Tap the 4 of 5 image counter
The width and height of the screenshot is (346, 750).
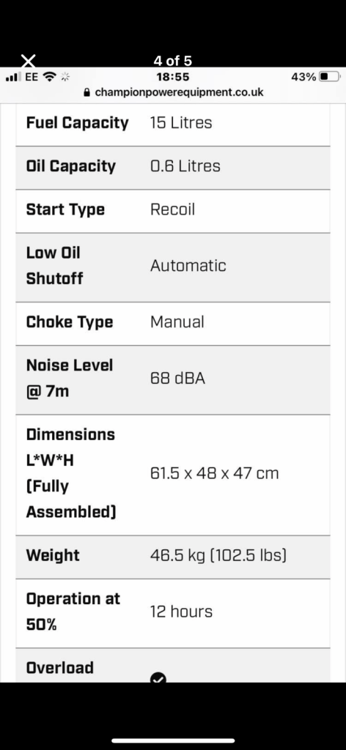coord(173,61)
